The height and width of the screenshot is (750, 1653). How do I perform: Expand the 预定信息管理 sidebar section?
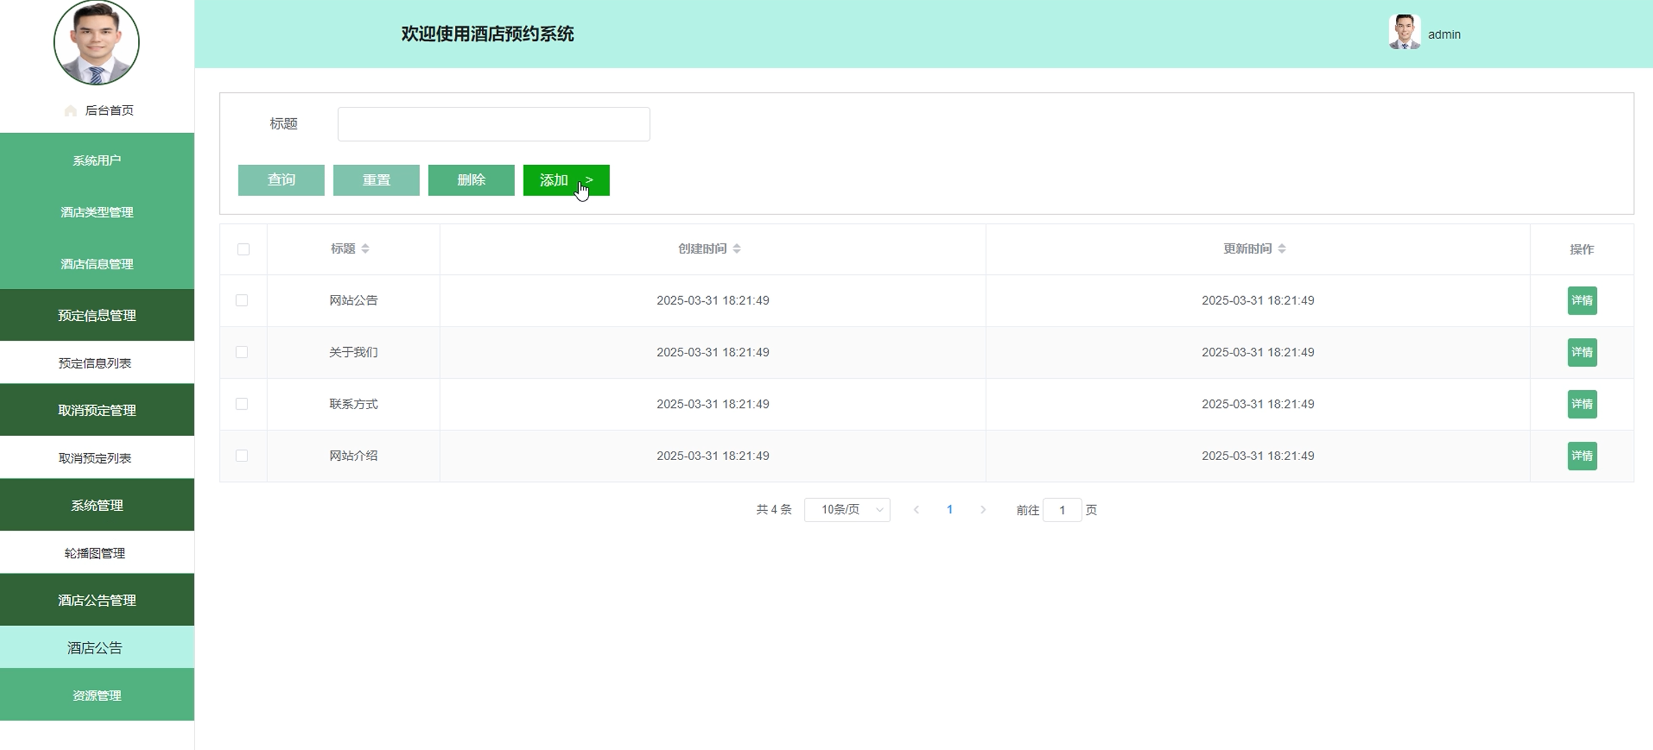point(97,315)
